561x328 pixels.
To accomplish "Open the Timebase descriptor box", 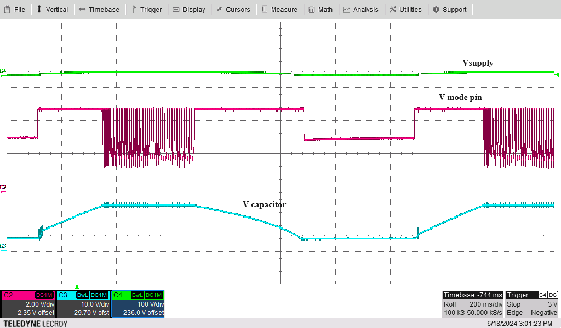I will pos(472,304).
